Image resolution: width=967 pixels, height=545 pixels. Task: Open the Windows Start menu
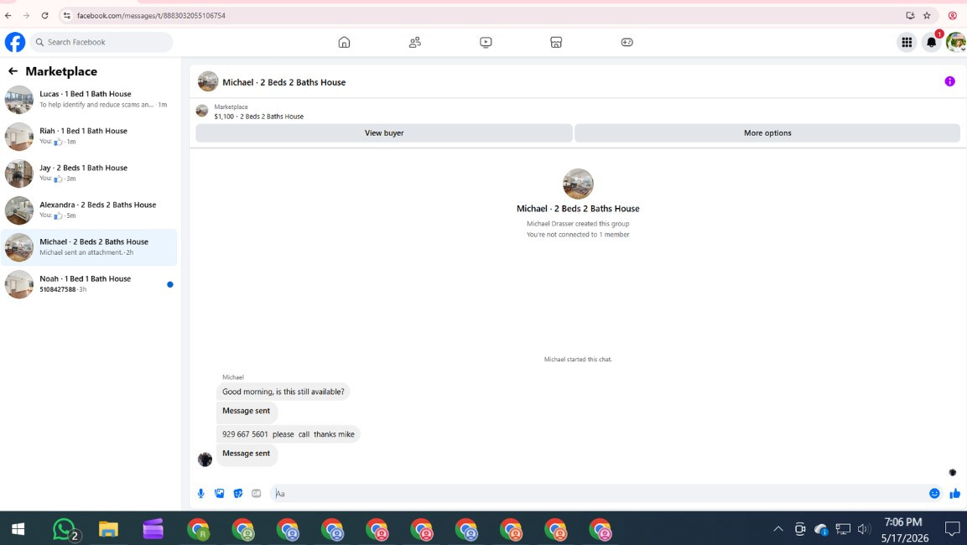(x=18, y=529)
